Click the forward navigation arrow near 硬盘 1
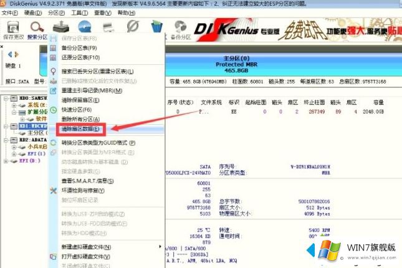402x268 pixels. click(x=17, y=54)
